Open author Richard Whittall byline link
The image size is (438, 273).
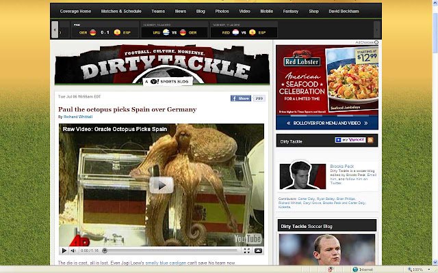click(x=78, y=117)
